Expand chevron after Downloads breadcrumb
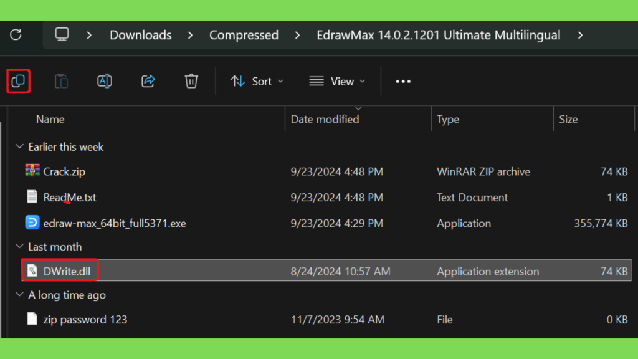The height and width of the screenshot is (359, 638). (x=191, y=35)
